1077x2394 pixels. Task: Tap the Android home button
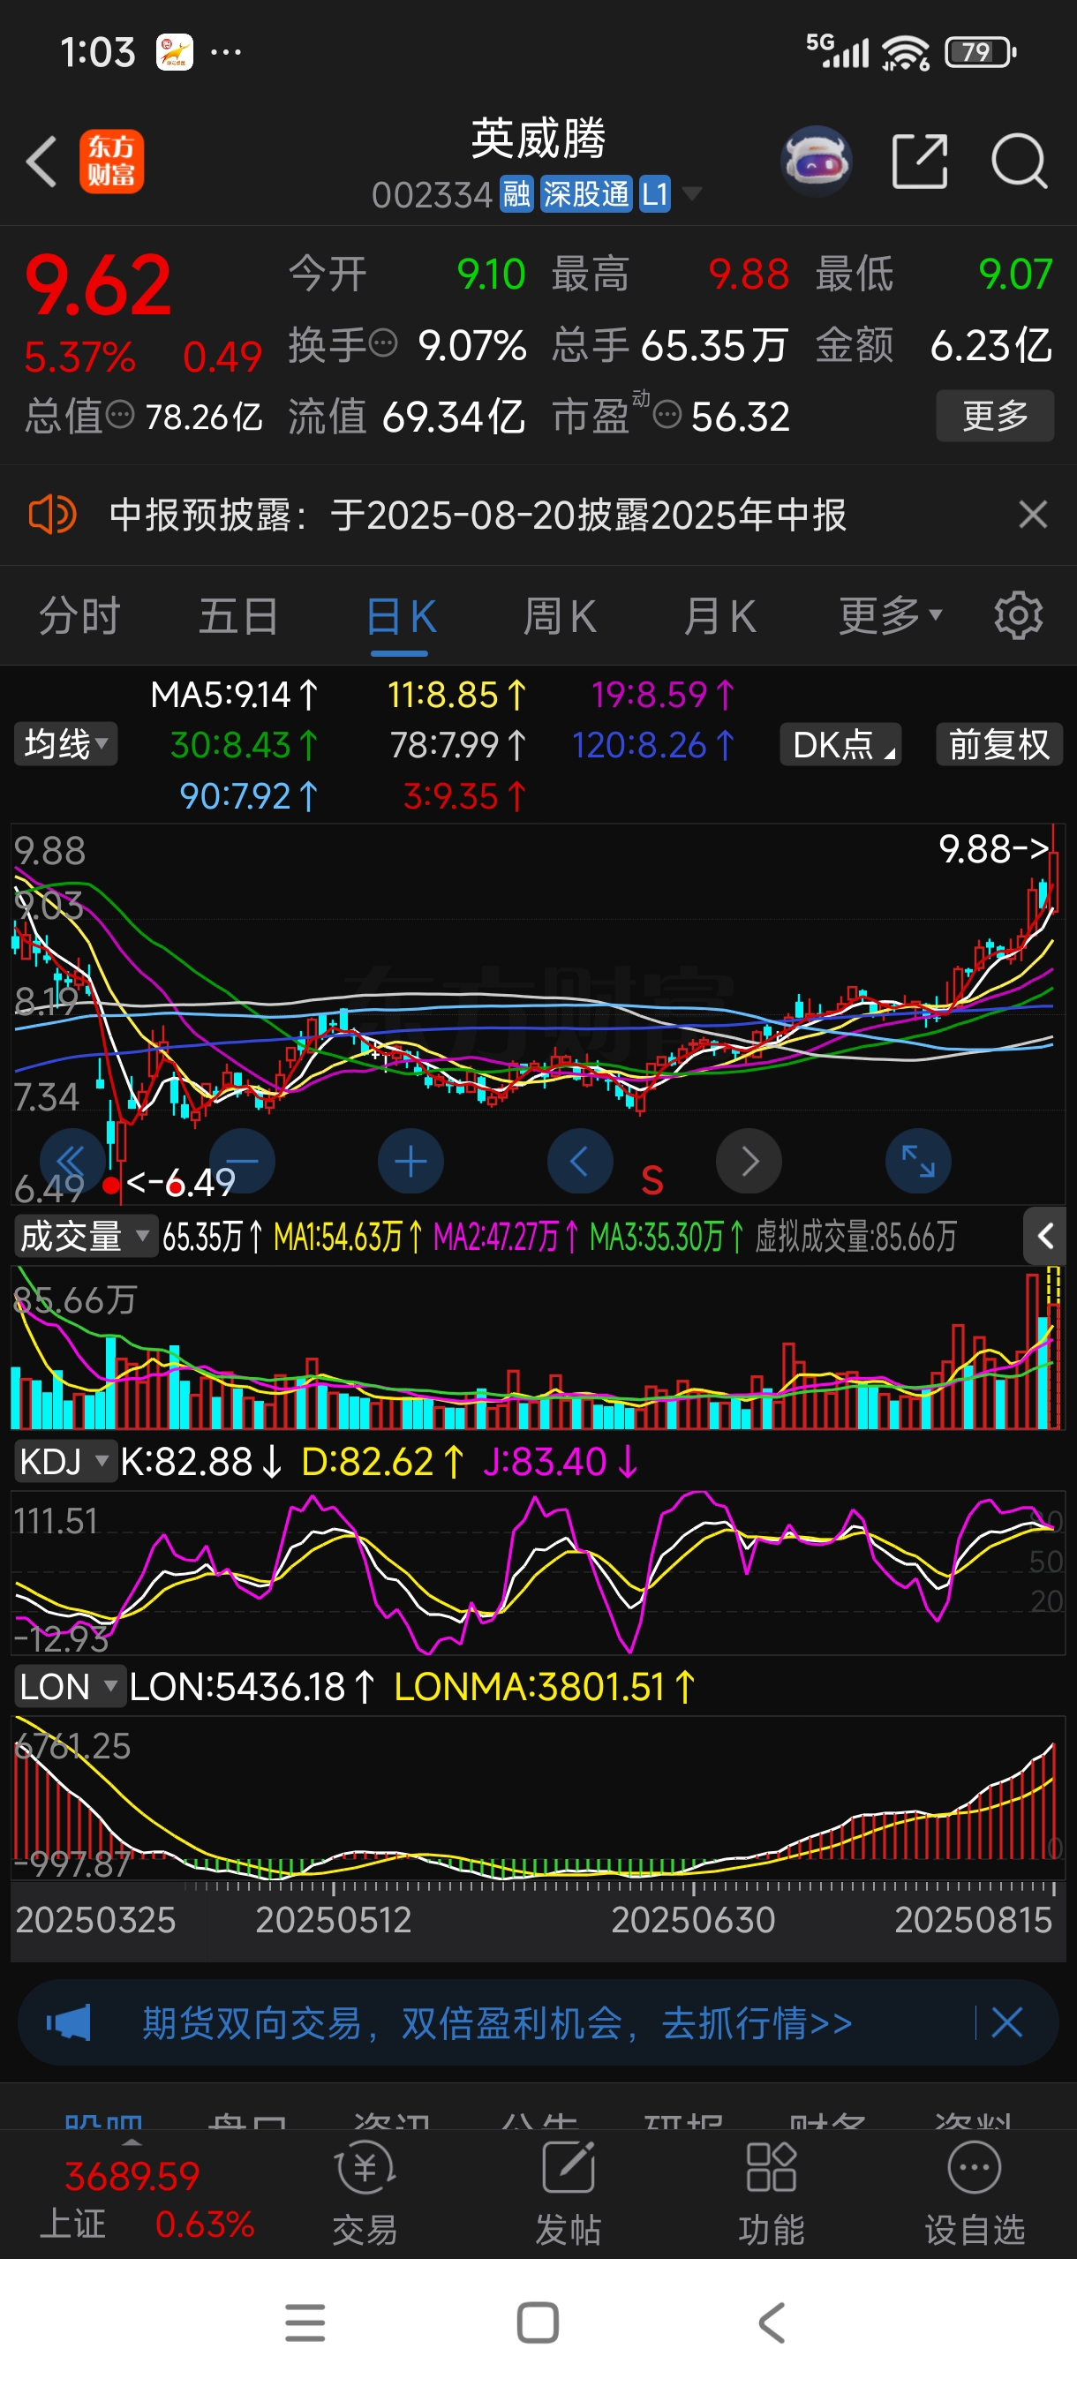click(538, 2323)
